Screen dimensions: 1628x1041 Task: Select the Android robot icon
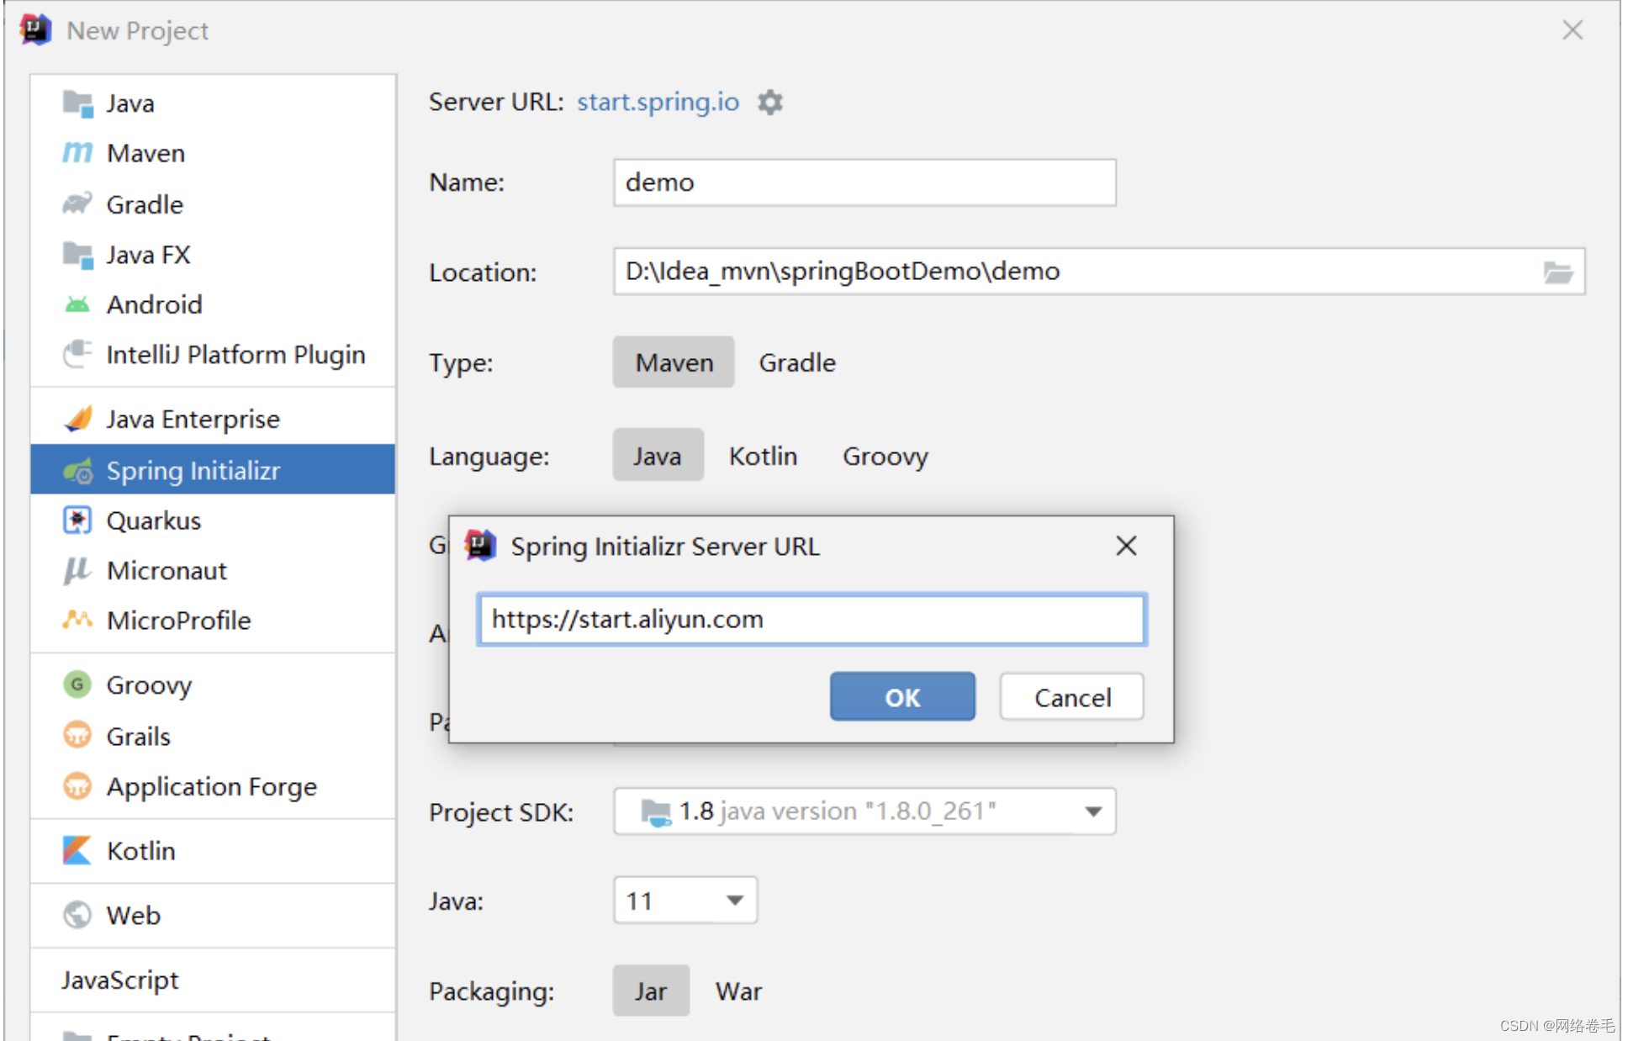[76, 304]
